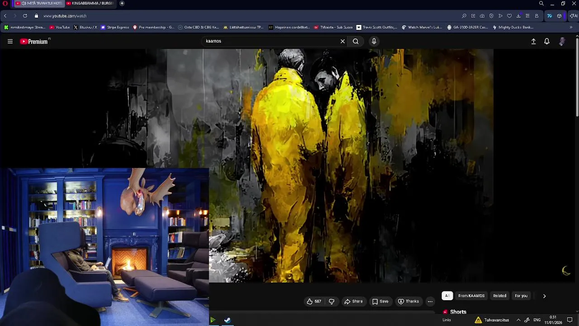Open YouTube notifications bell
579x326 pixels.
tap(547, 41)
